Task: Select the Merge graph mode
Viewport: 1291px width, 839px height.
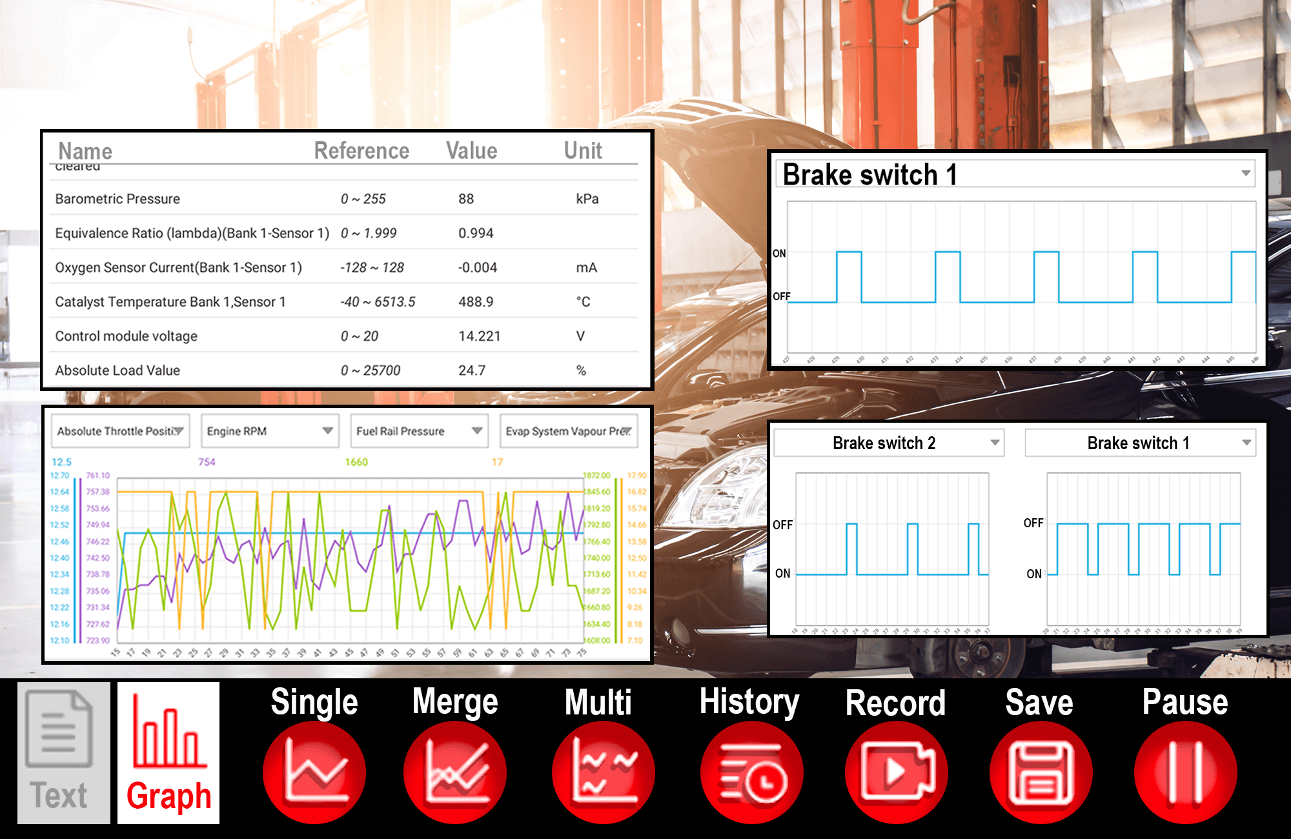Action: point(455,773)
